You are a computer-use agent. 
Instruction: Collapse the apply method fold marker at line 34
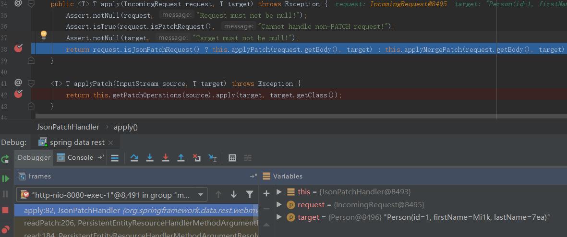pos(31,4)
